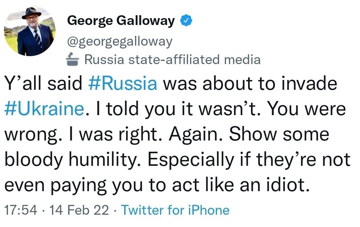Open the #Ukraine hashtag

44,110
